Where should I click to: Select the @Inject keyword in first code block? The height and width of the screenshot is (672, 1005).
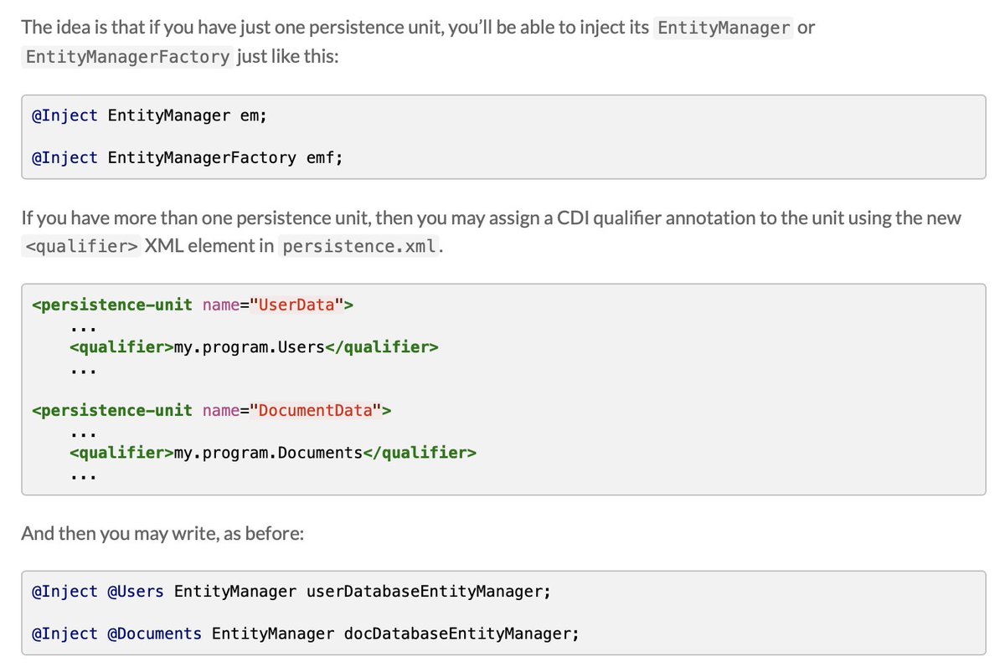pyautogui.click(x=65, y=115)
